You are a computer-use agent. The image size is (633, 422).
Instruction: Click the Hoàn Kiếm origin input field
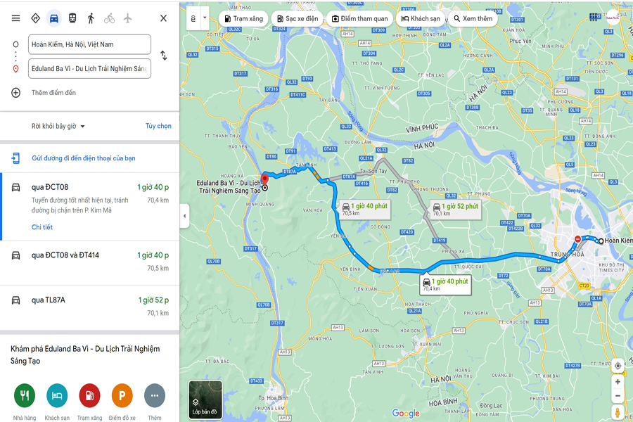[x=89, y=44]
